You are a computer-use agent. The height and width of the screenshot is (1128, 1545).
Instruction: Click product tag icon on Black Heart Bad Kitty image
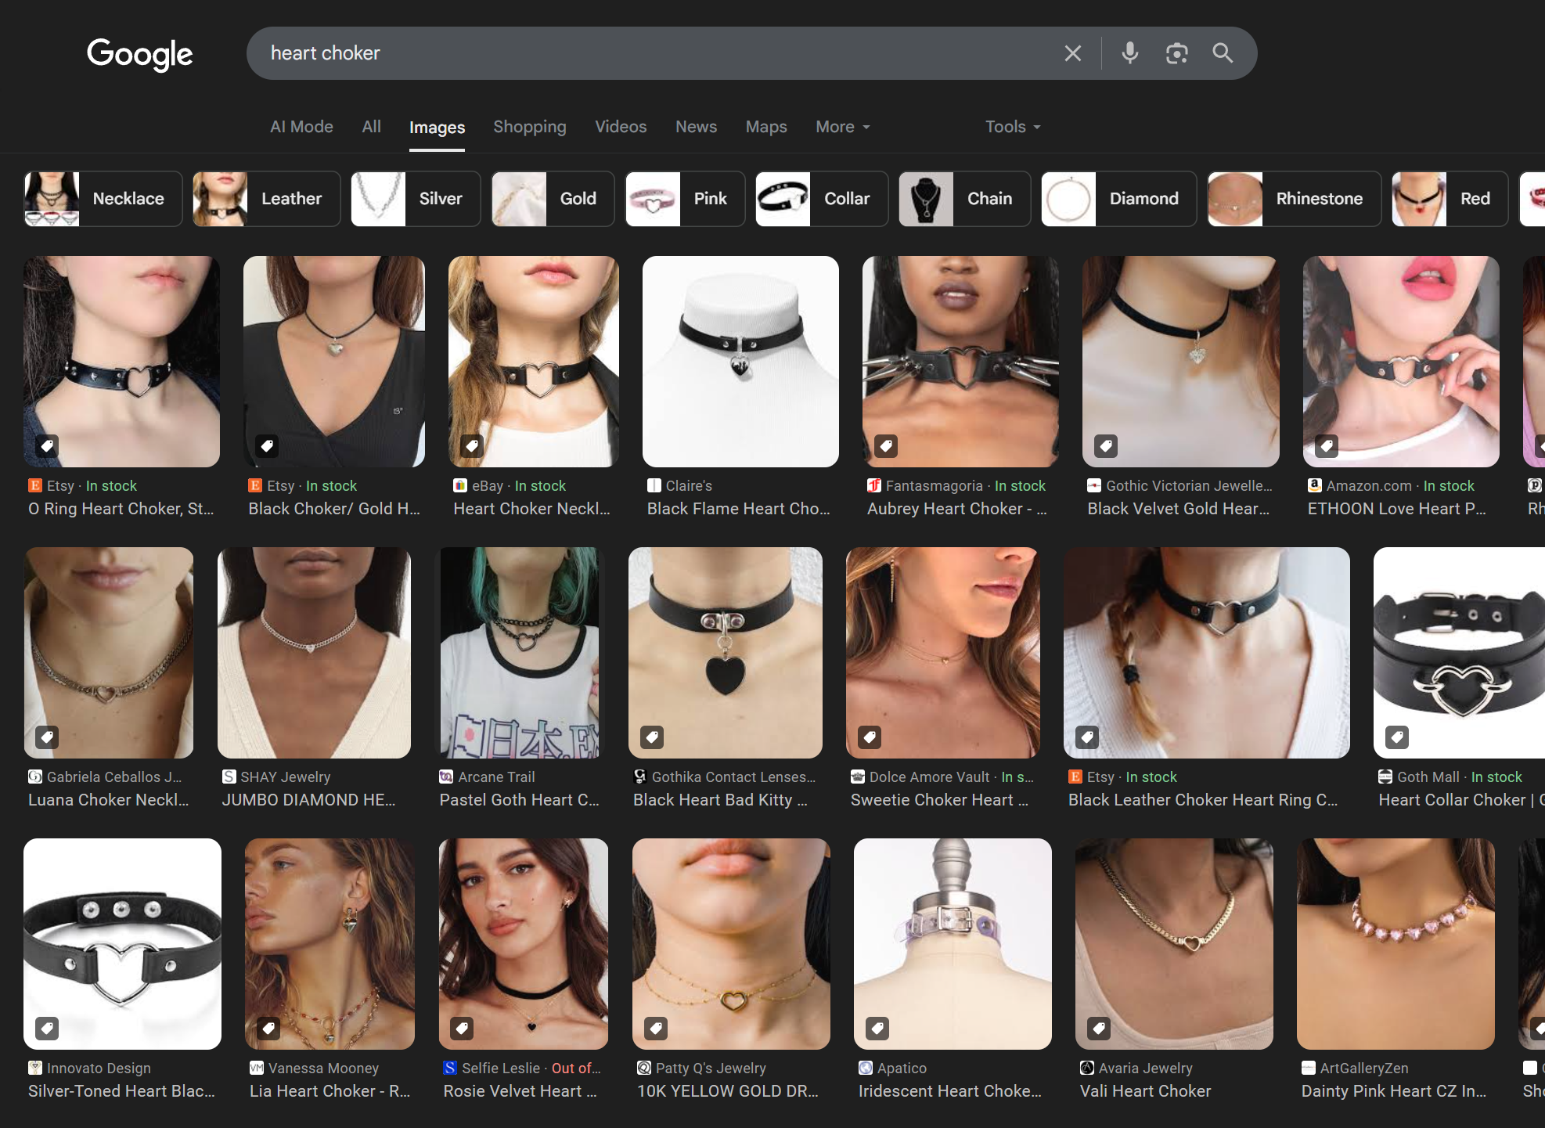(652, 737)
